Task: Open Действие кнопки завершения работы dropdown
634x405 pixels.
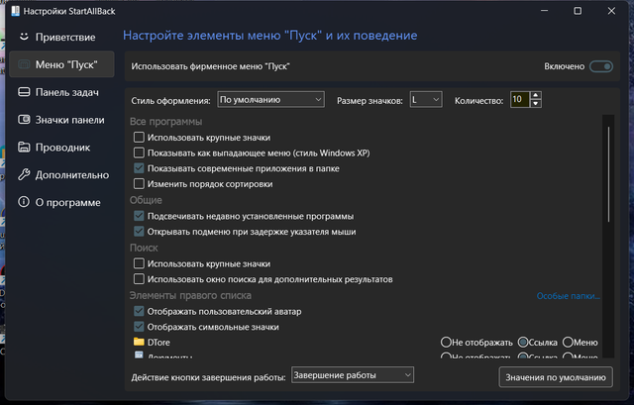Action: click(353, 375)
